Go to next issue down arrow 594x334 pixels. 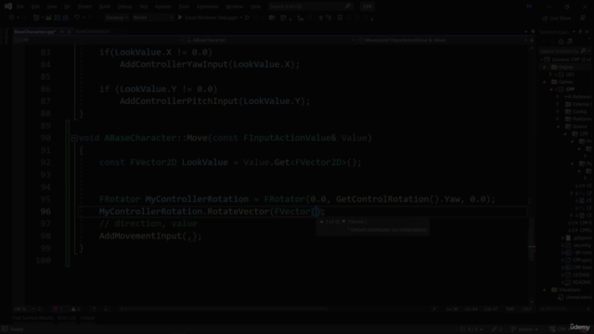coord(106,309)
